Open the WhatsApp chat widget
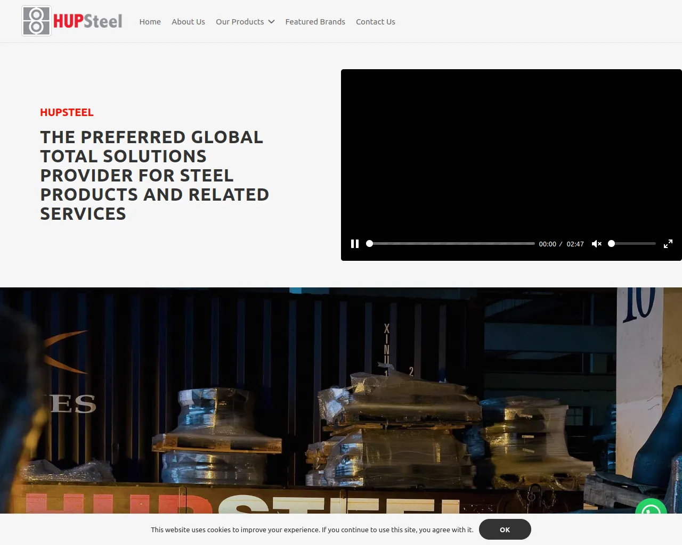682x545 pixels. 651,513
